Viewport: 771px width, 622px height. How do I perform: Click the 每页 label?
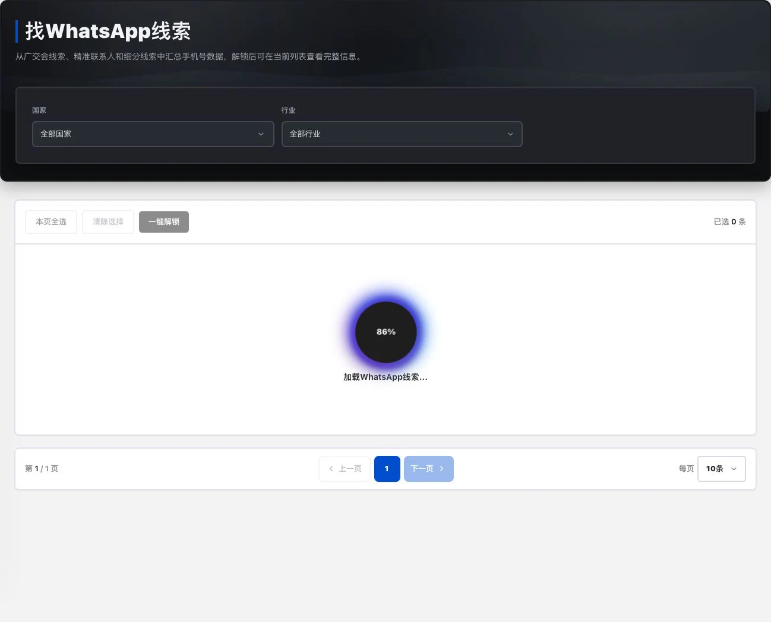coord(686,469)
